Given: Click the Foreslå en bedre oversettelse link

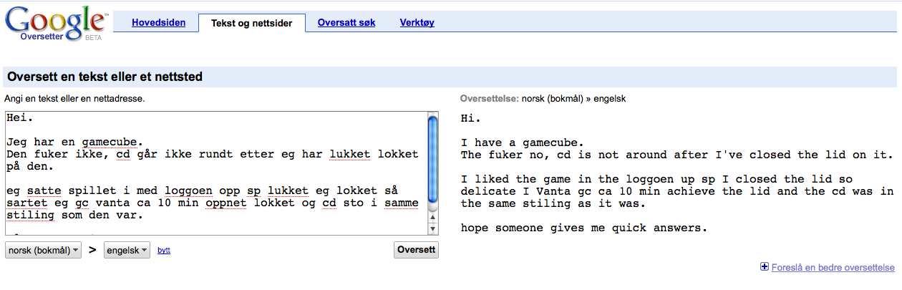Looking at the screenshot, I should click(x=833, y=267).
